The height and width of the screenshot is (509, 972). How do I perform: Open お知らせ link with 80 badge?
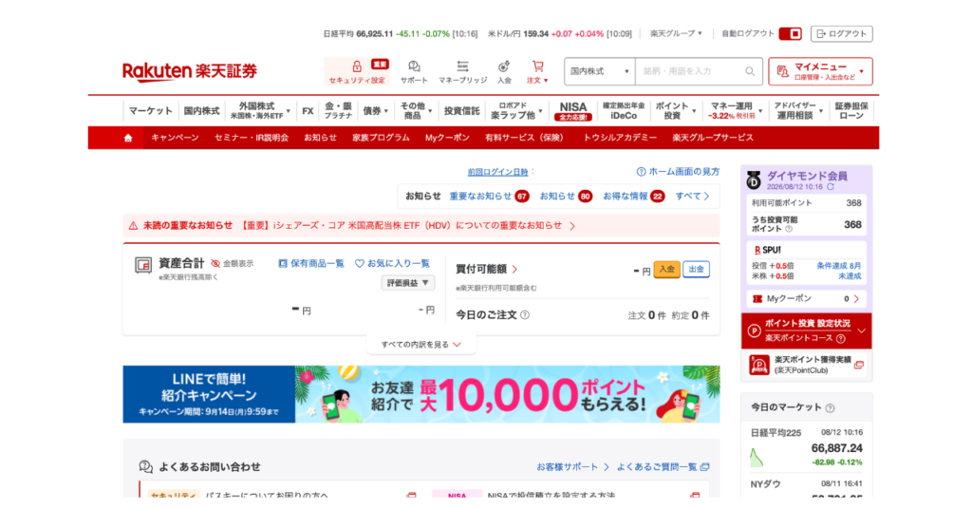click(x=557, y=197)
